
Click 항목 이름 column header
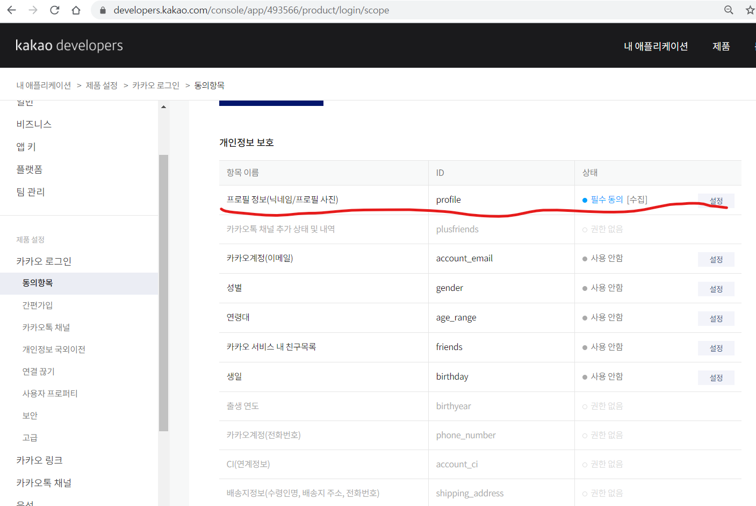tap(243, 173)
